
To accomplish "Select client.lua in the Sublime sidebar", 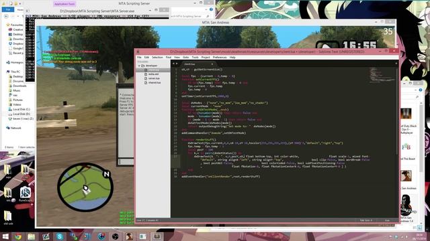I will pos(153,70).
